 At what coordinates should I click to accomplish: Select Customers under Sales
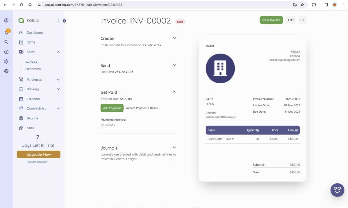(33, 69)
